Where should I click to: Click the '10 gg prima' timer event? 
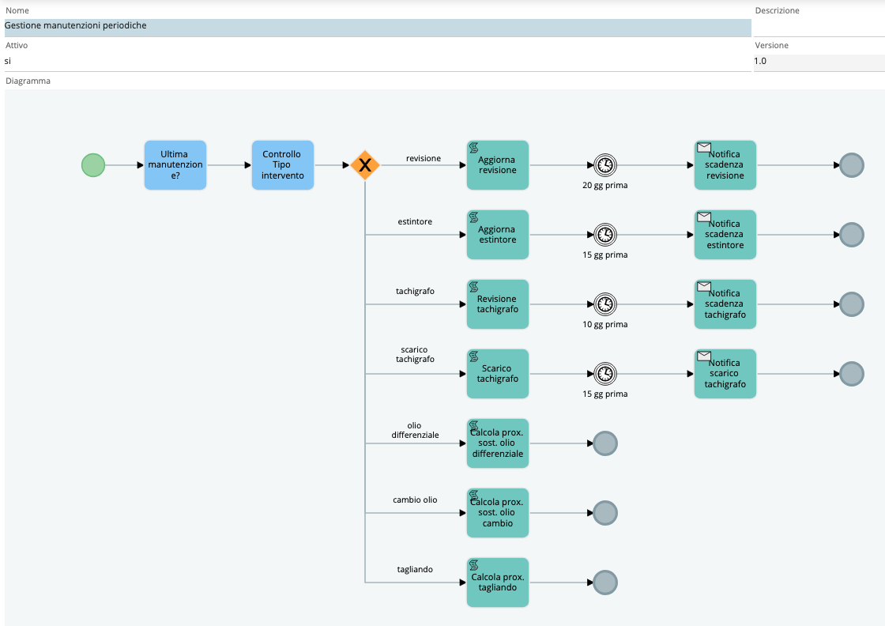(605, 304)
